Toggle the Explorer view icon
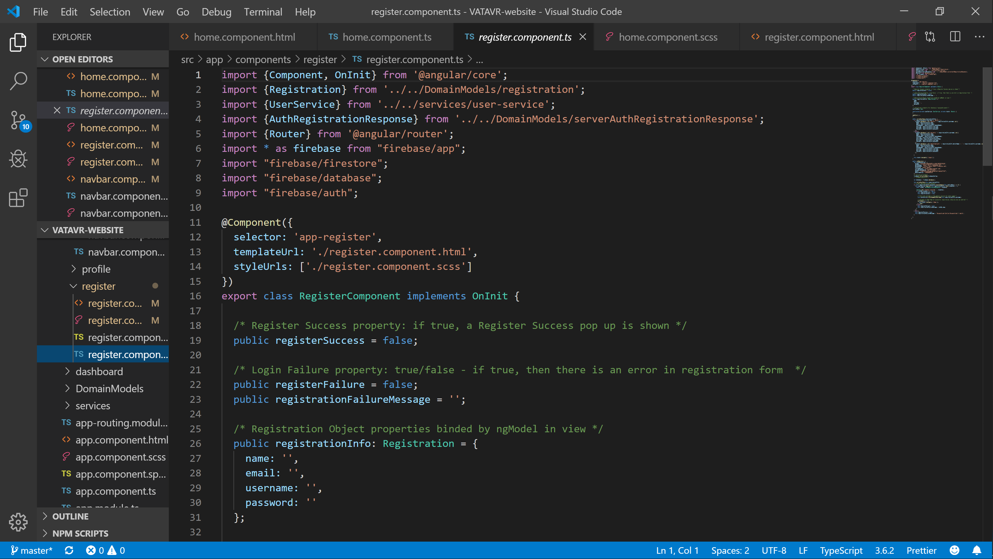 pyautogui.click(x=18, y=43)
